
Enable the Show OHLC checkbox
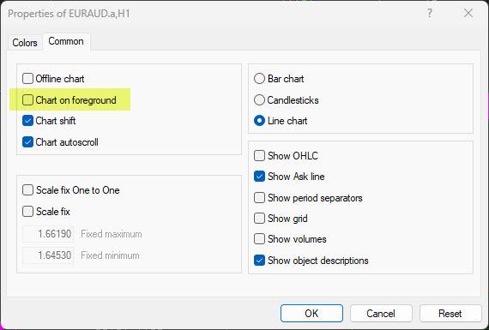point(259,155)
